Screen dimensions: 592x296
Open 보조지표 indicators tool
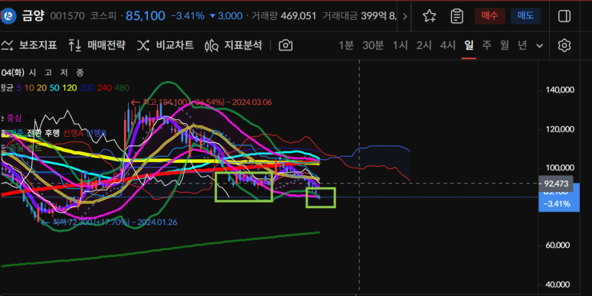pos(29,46)
